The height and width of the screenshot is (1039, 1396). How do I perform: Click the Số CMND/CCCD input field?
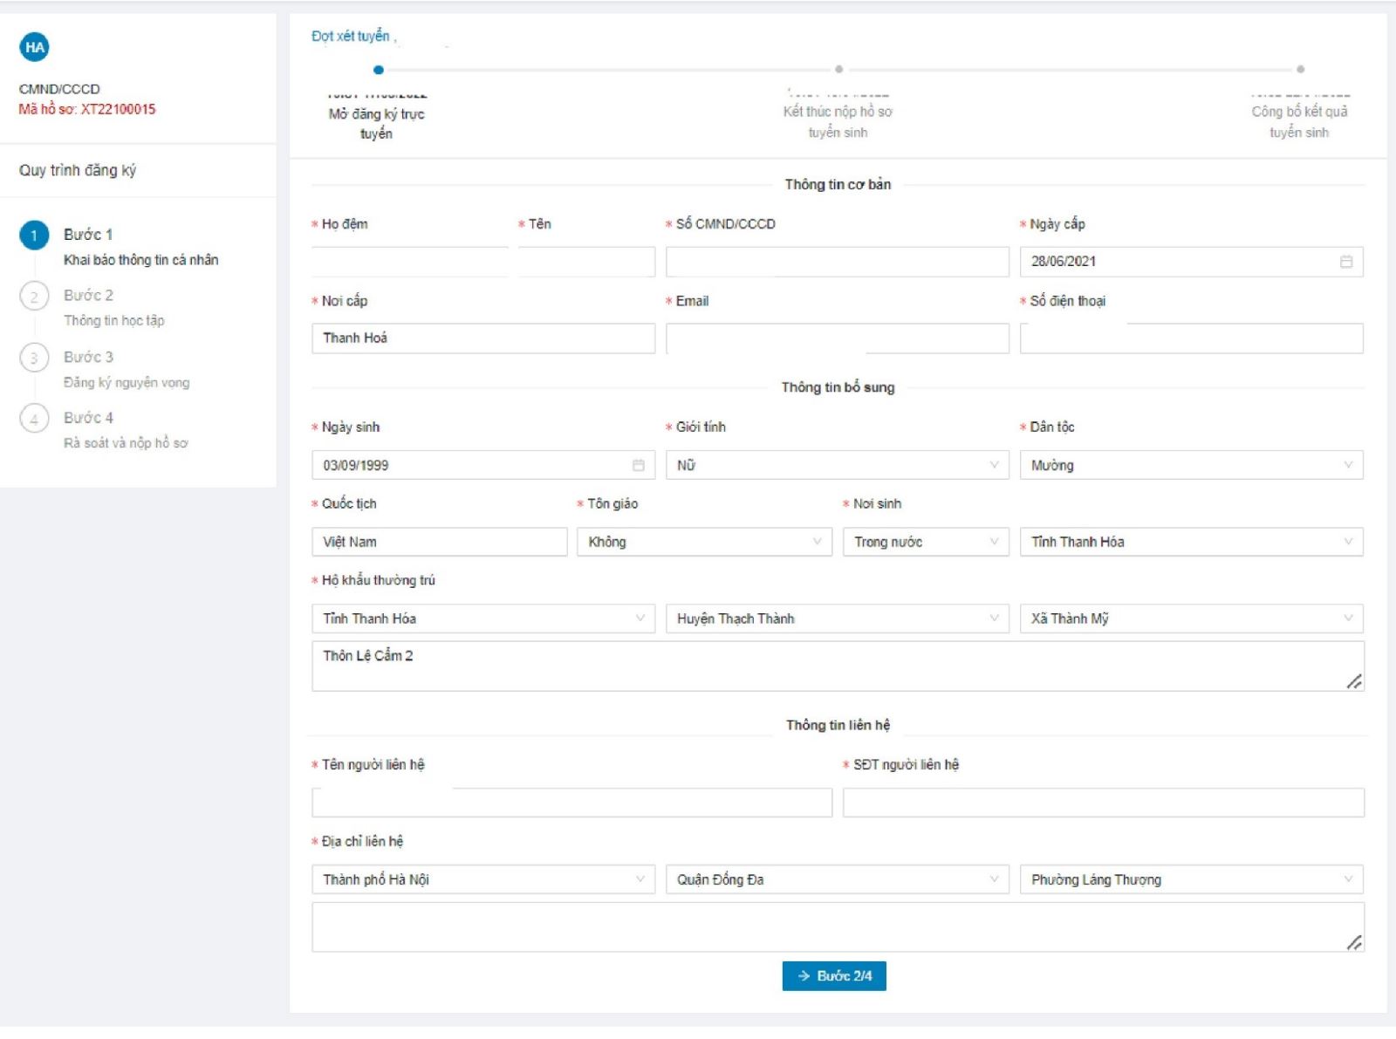tap(836, 262)
